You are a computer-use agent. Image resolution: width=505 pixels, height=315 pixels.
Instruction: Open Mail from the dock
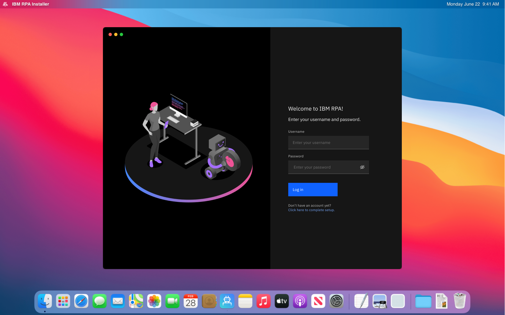[x=118, y=301]
